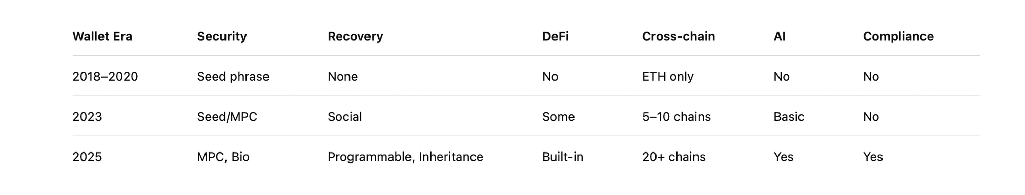Click the Wallet Era column header
1025x195 pixels.
[x=102, y=36]
